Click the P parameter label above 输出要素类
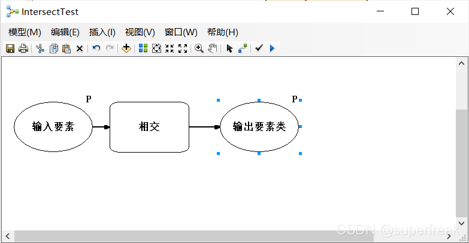Screen dimensions: 469x243 (x=295, y=99)
